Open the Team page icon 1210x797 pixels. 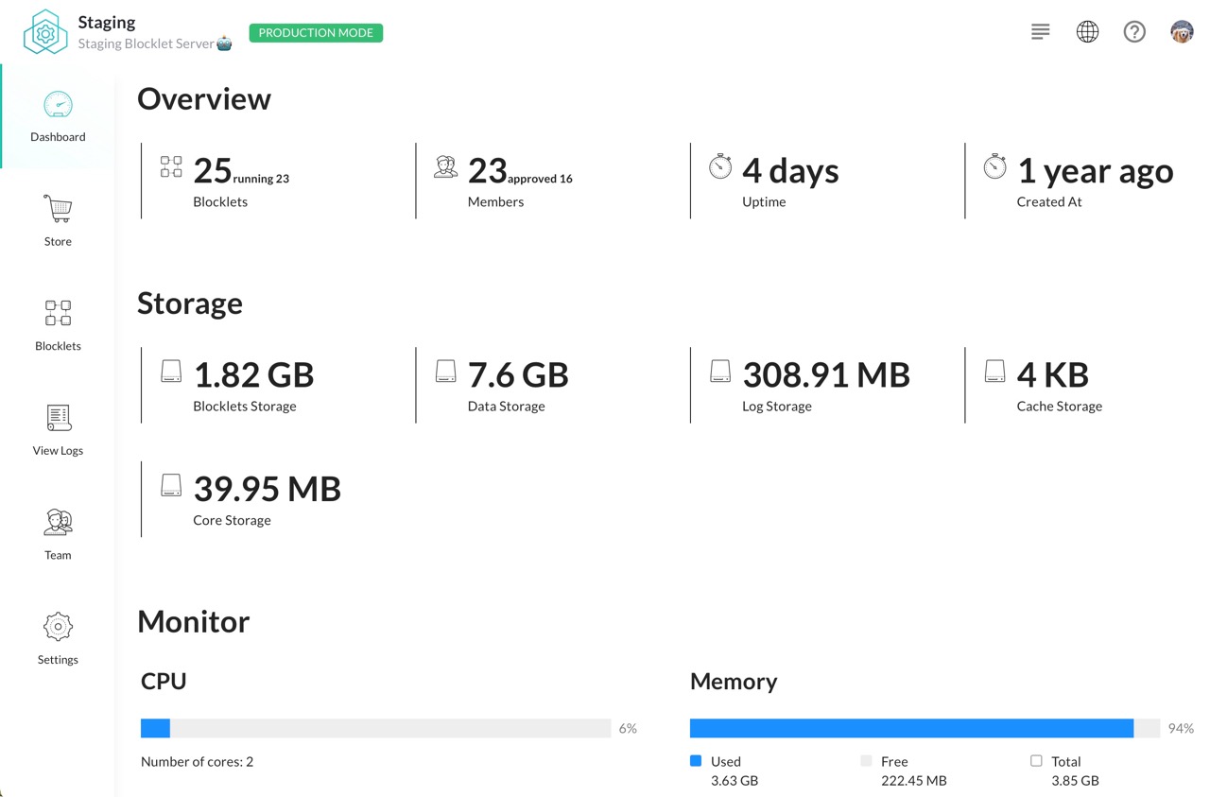point(58,522)
